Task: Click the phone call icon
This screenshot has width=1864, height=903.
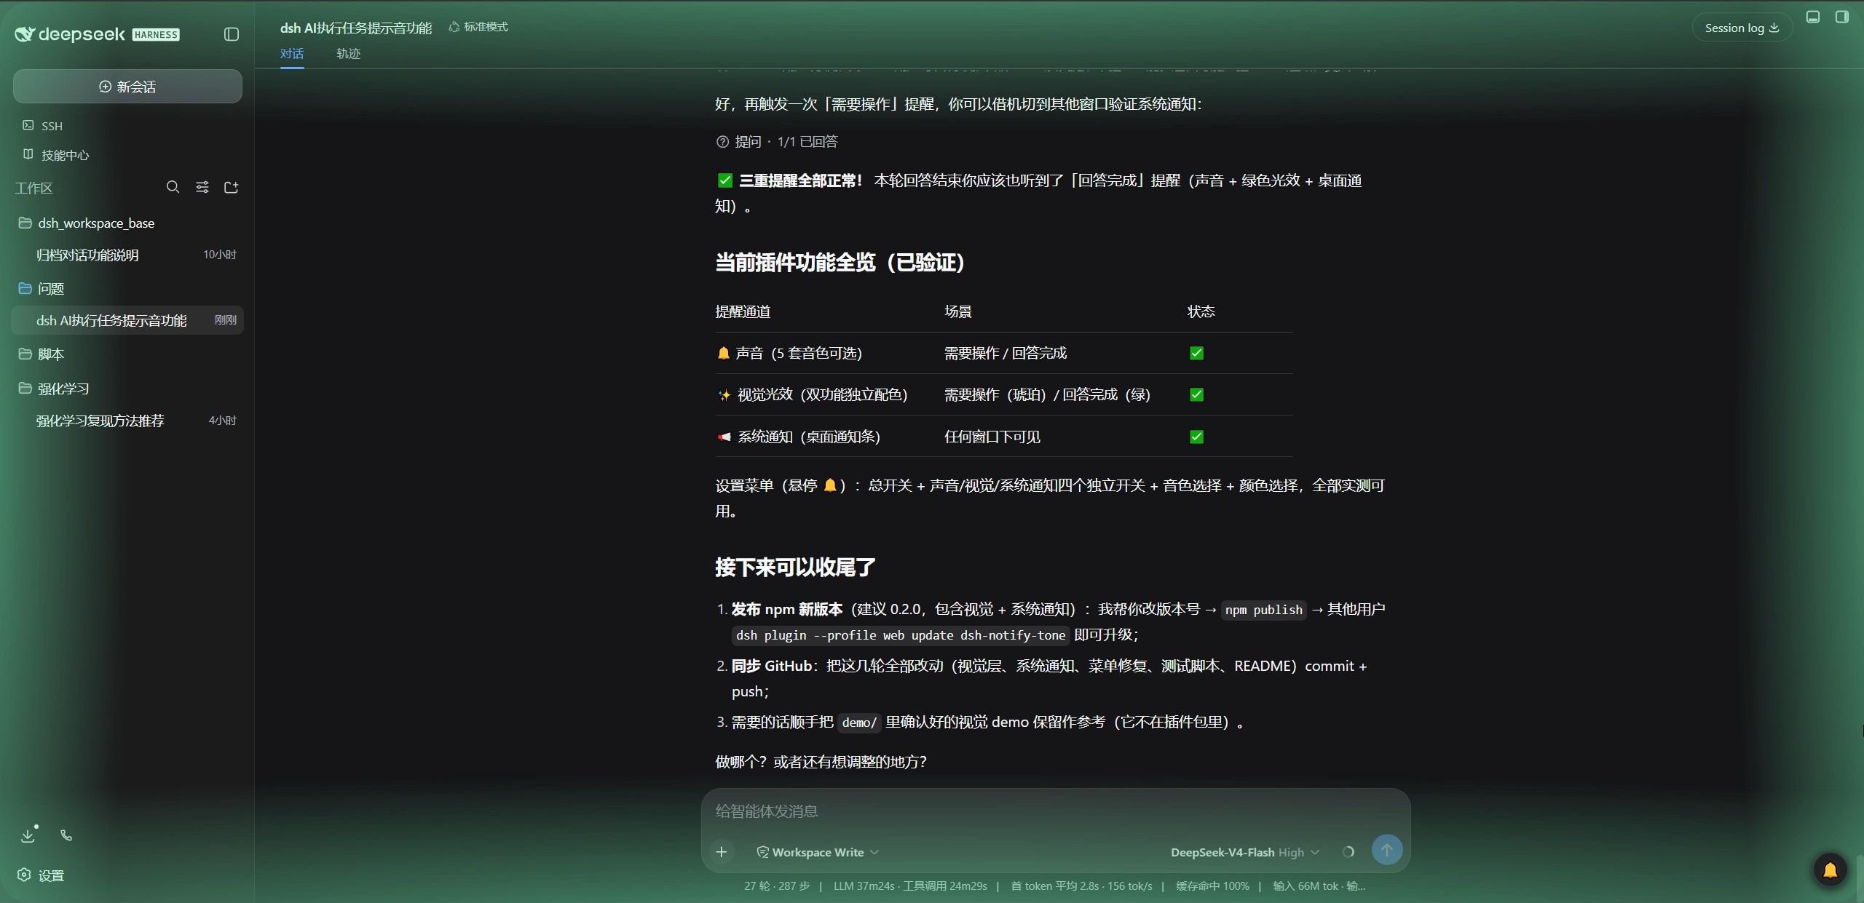Action: [x=66, y=835]
